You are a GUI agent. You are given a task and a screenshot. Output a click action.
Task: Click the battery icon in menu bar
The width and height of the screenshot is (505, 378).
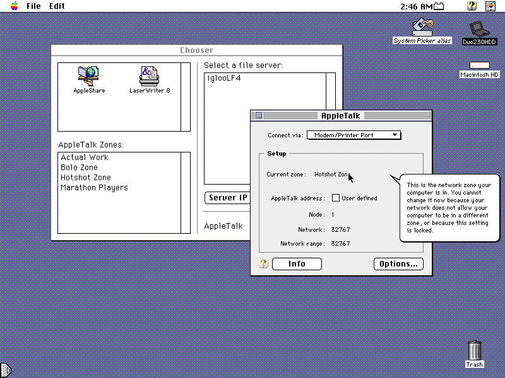pos(439,6)
